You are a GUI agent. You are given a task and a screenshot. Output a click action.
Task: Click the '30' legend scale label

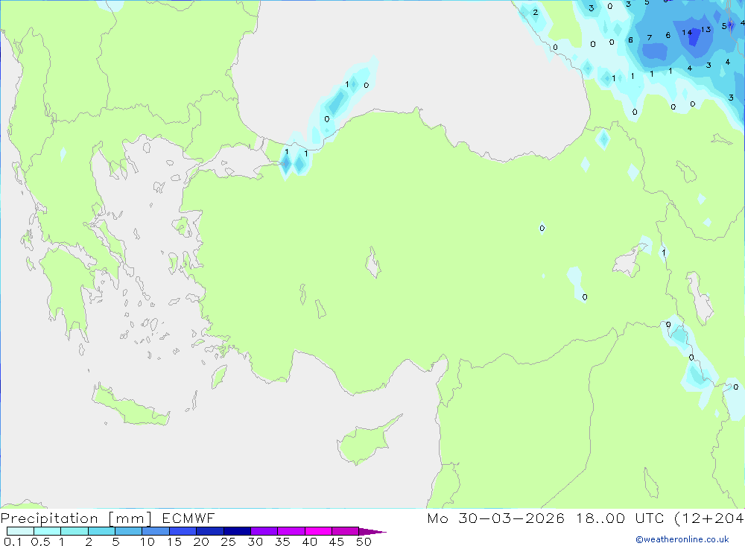256,542
